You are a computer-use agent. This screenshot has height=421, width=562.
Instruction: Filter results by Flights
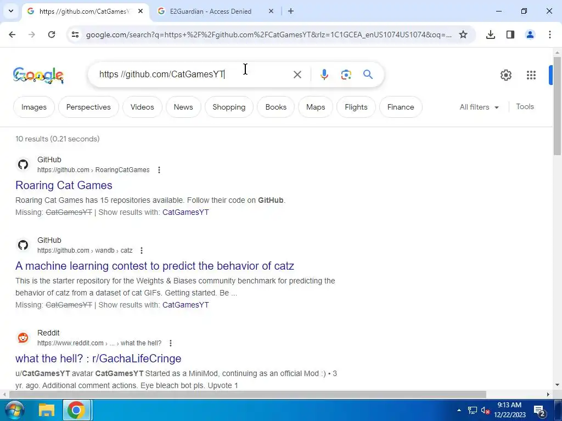(x=356, y=107)
